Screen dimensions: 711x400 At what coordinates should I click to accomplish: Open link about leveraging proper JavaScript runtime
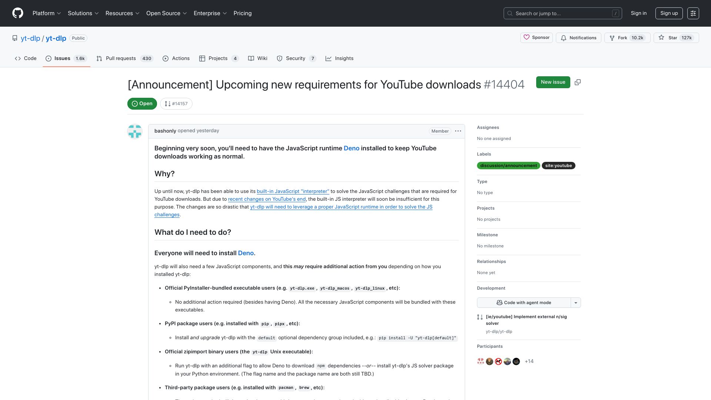(341, 207)
